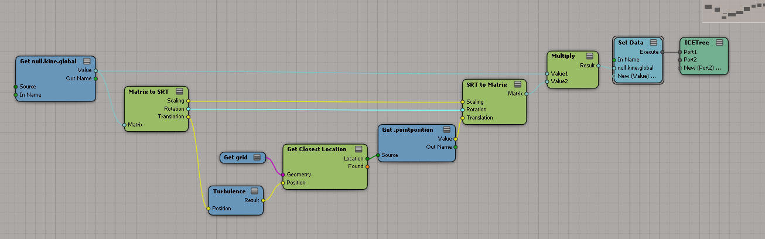Collapse the ICETree node via header icon
765x239 pixels.
719,43
